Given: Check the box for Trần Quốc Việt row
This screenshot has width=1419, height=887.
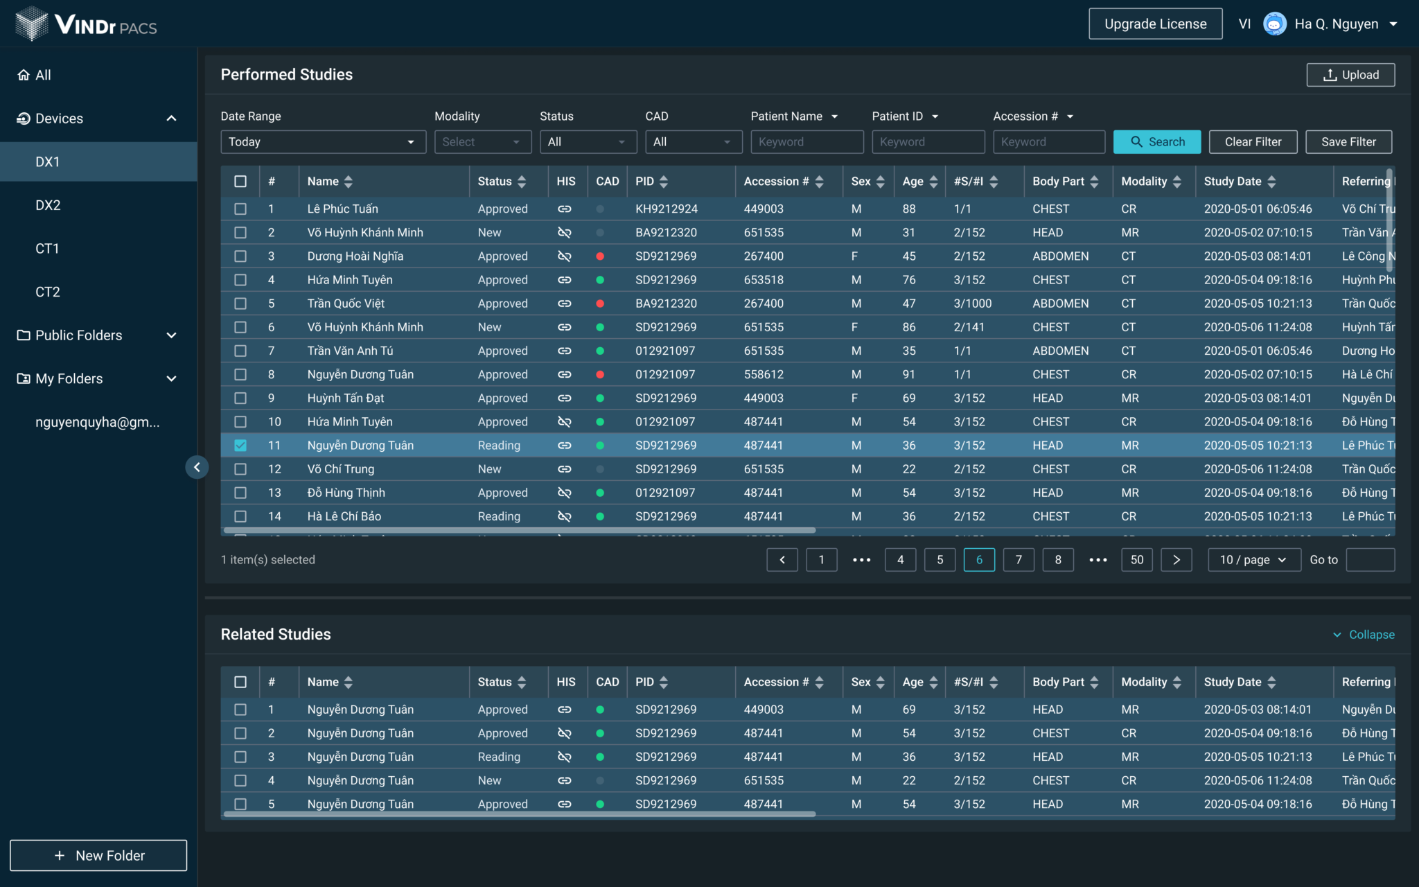Looking at the screenshot, I should [240, 304].
